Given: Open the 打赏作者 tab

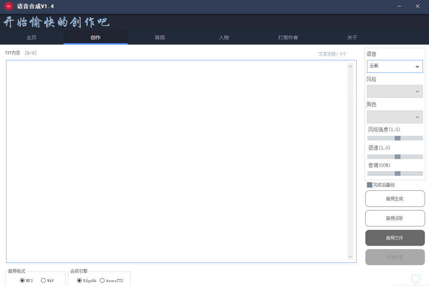Looking at the screenshot, I should tap(288, 37).
